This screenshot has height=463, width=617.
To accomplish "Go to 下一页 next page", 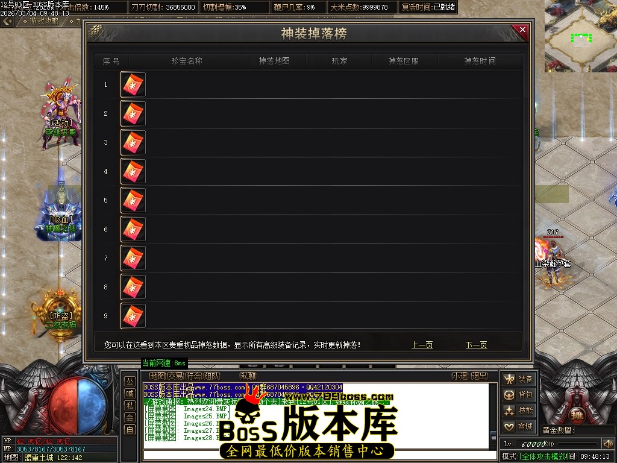I will (x=476, y=345).
